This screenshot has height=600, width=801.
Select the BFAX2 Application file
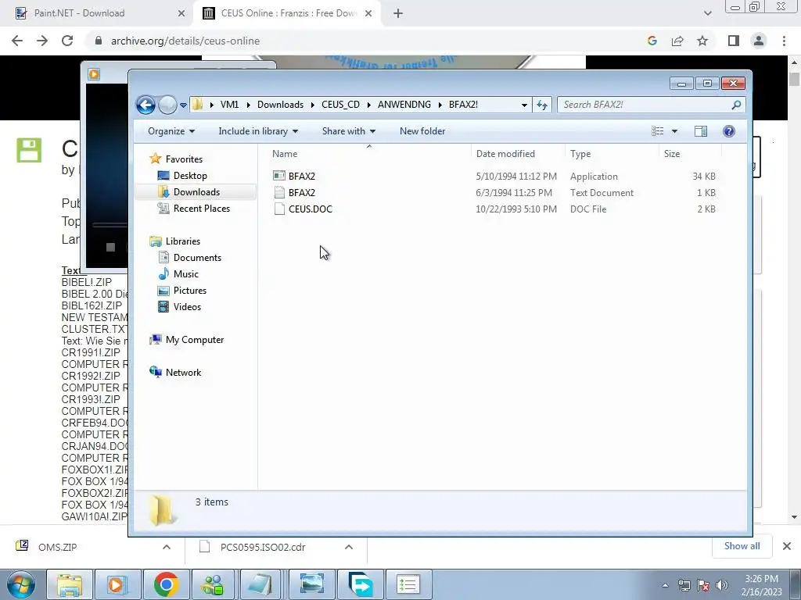301,176
